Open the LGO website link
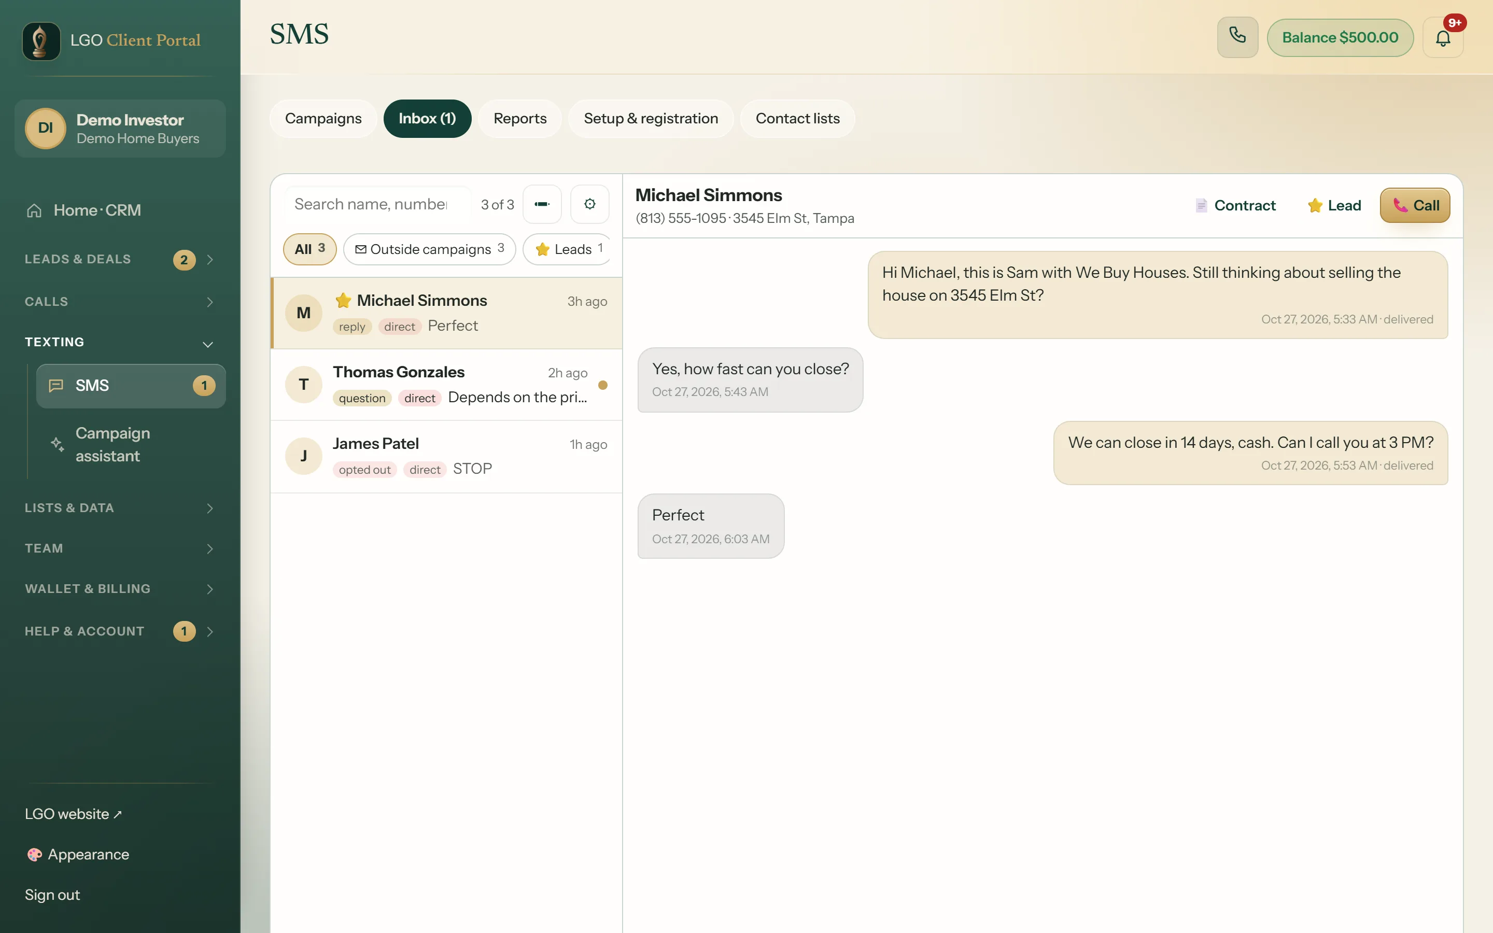Screen dimensions: 1493x933 pos(74,814)
